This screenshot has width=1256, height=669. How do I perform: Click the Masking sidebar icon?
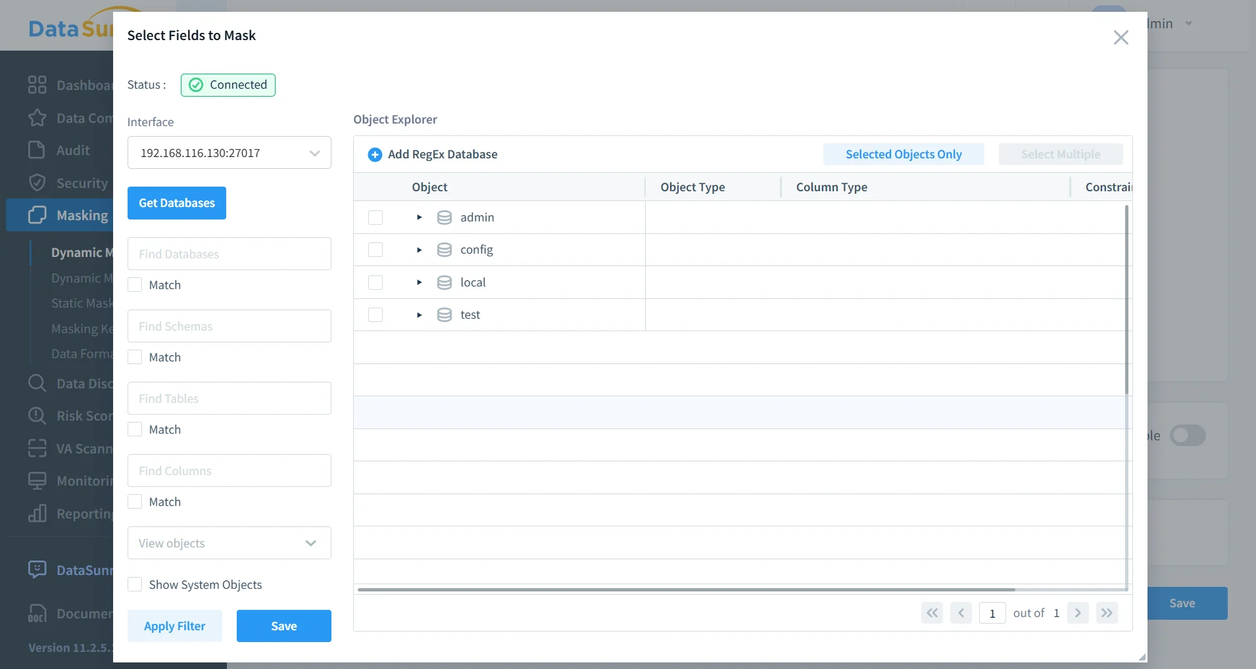[37, 215]
